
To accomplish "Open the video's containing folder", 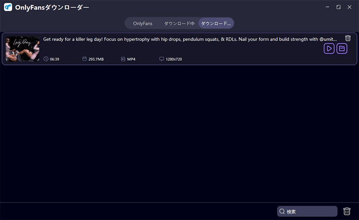I will point(342,49).
